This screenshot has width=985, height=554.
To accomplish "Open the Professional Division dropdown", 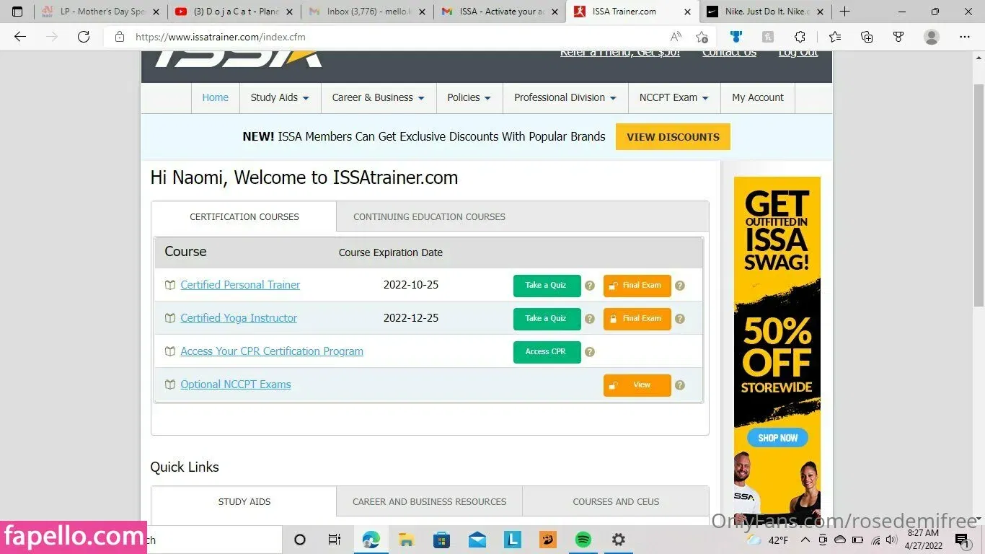I will (x=565, y=97).
